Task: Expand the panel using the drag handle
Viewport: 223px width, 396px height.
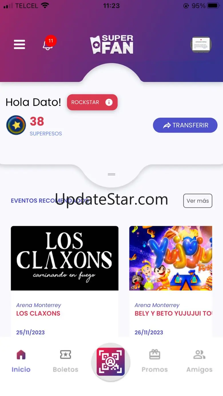Action: pos(111,174)
